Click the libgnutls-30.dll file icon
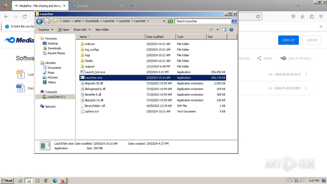This screenshot has height=184, width=327. [82, 83]
